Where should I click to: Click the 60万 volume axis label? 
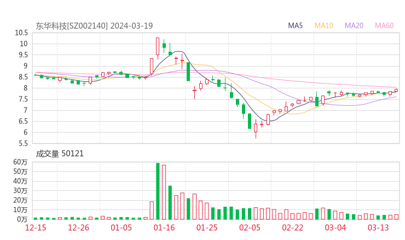(20, 162)
